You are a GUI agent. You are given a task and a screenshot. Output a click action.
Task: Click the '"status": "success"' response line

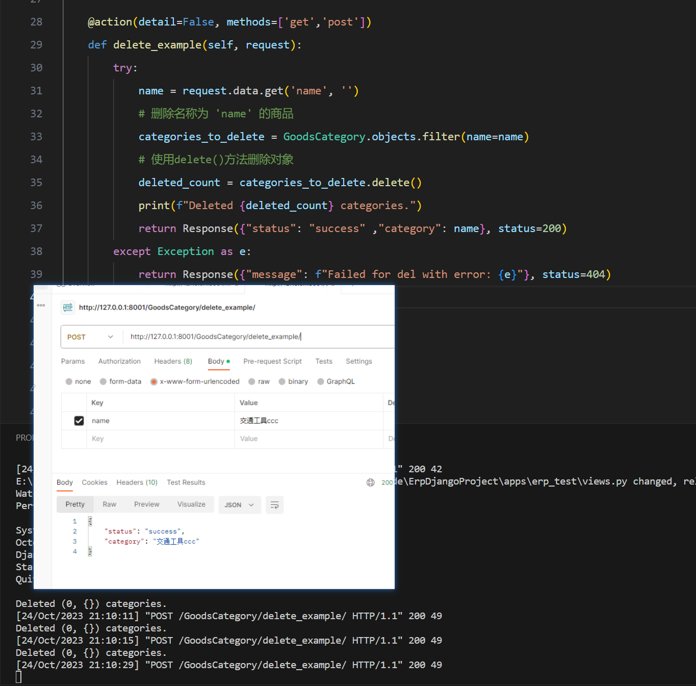(x=144, y=531)
